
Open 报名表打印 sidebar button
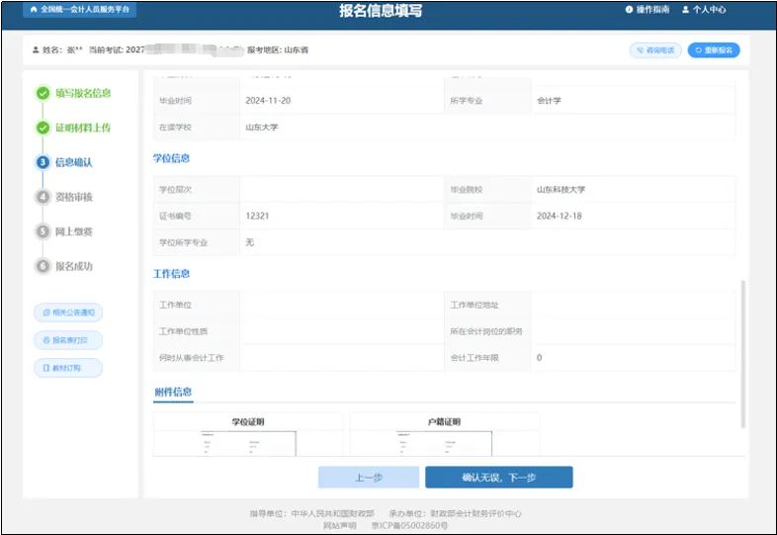click(x=68, y=340)
